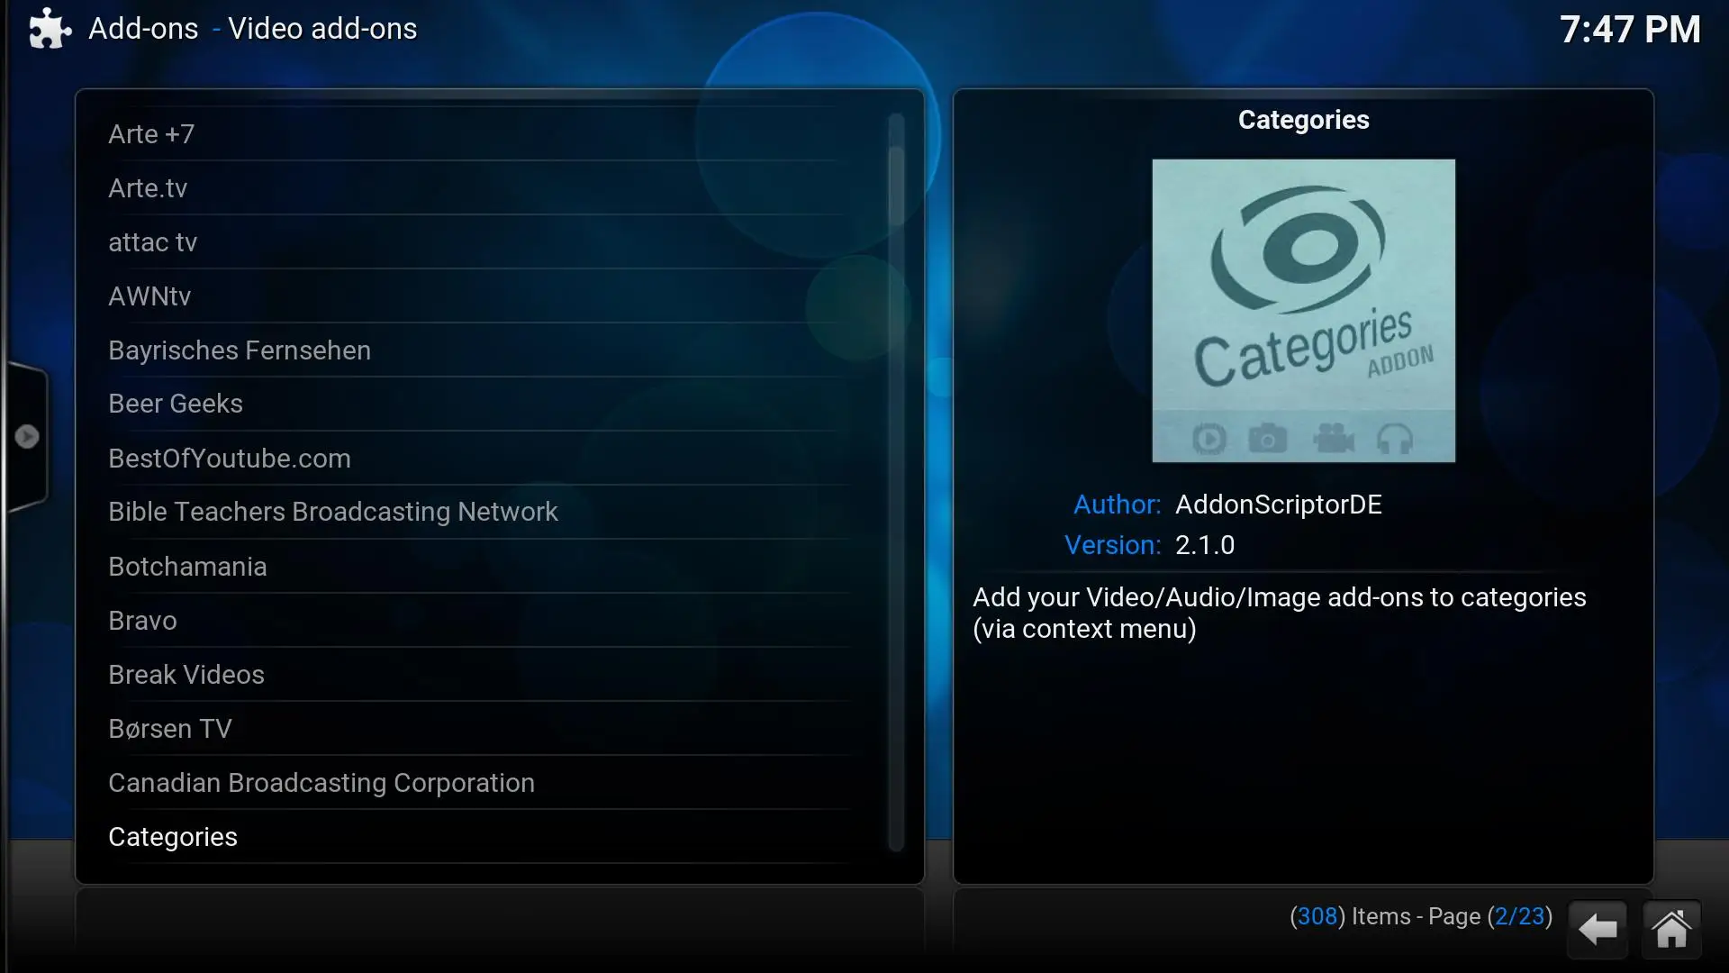Return to the home screen

click(1671, 929)
